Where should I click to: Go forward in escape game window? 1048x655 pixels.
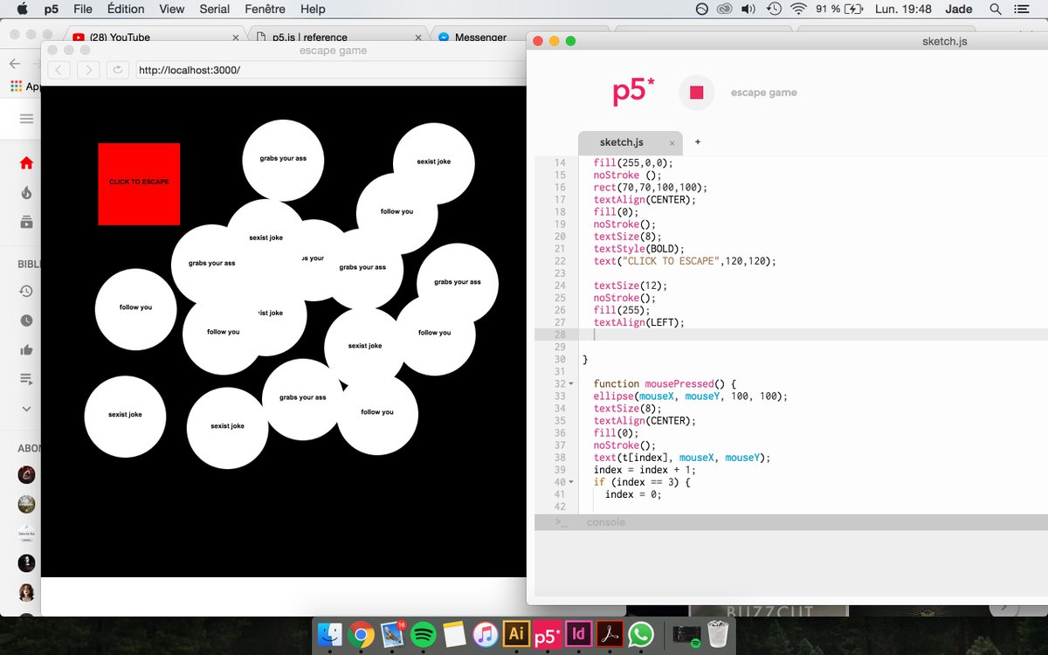point(88,70)
